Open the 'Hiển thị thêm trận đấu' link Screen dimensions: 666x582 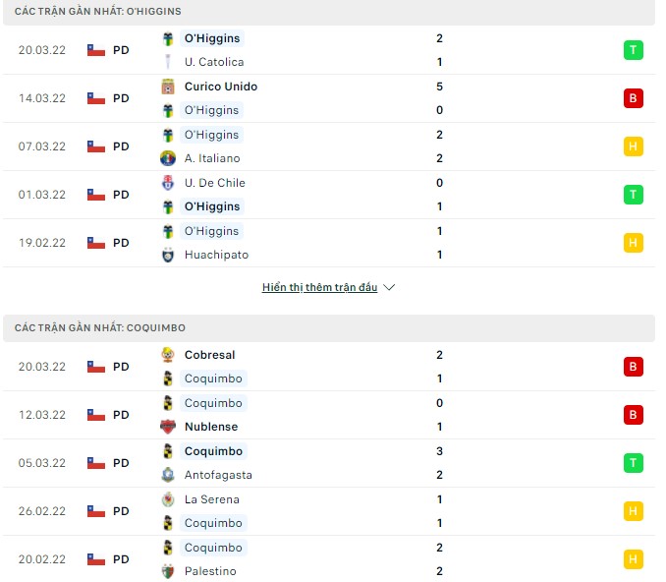point(319,288)
